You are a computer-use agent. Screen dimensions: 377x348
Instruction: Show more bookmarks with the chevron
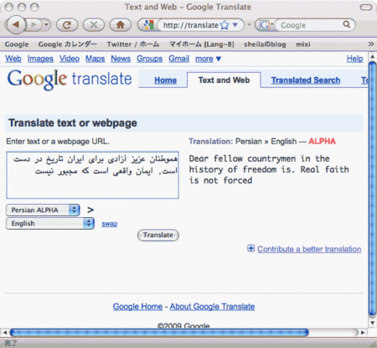coord(371,44)
